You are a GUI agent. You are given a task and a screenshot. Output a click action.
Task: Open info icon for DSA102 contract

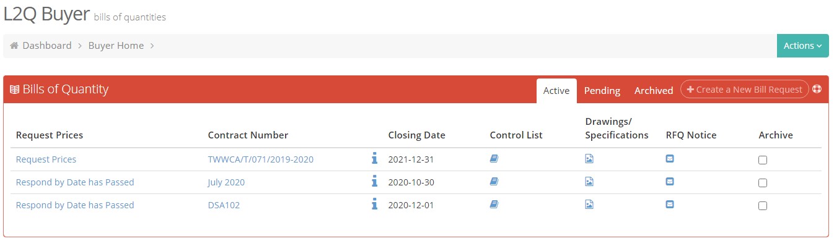pos(374,205)
